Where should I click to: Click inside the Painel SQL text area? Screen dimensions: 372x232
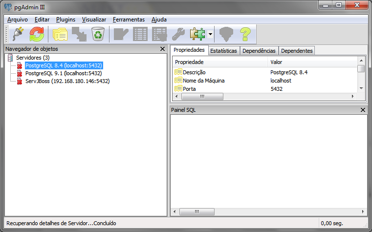pos(268,161)
